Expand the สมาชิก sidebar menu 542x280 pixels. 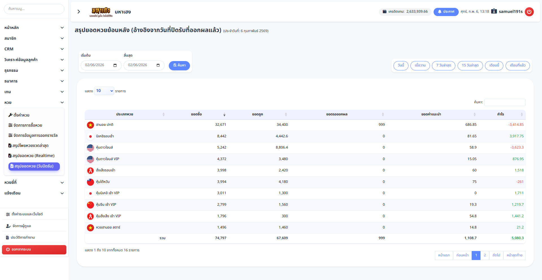(x=34, y=38)
